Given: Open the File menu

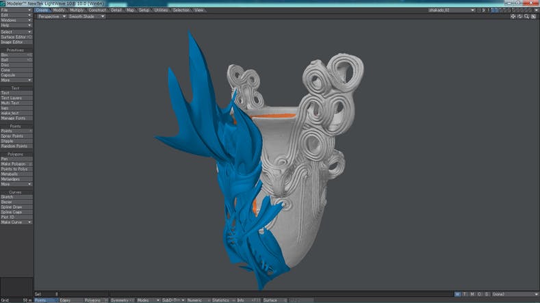Looking at the screenshot, I should point(16,10).
